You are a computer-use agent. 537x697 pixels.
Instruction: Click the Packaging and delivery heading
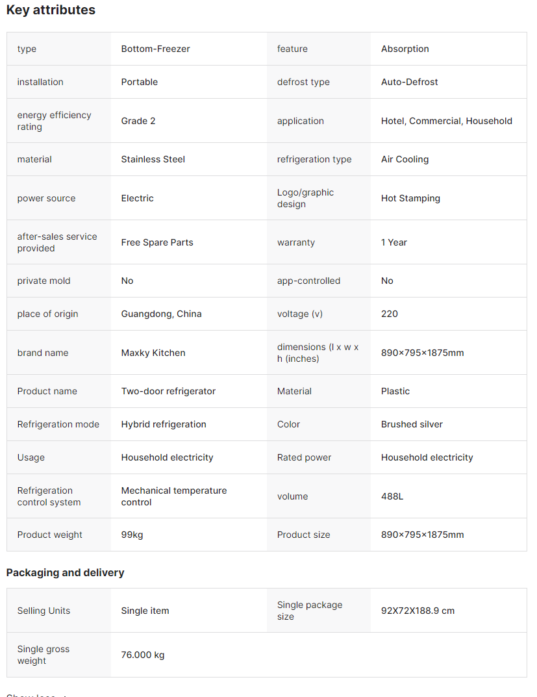click(65, 572)
